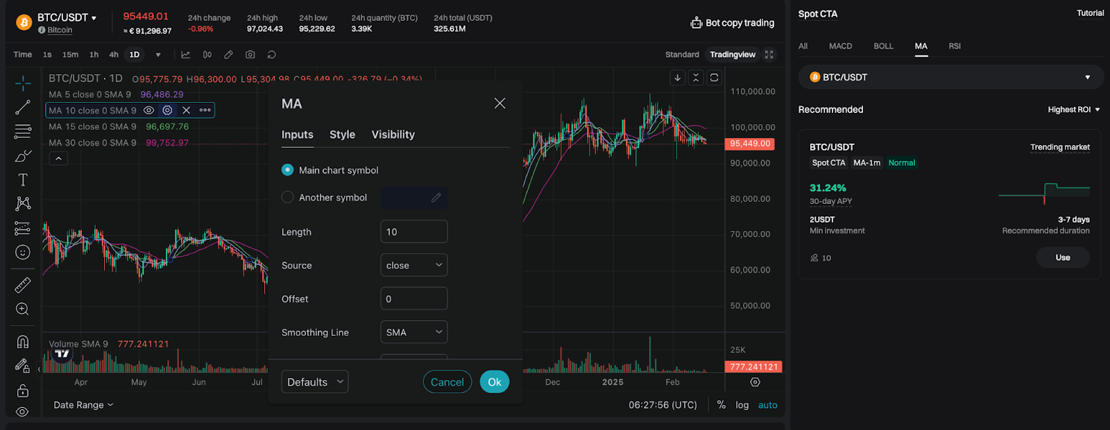Click the Length input field
The image size is (1110, 430).
click(414, 232)
